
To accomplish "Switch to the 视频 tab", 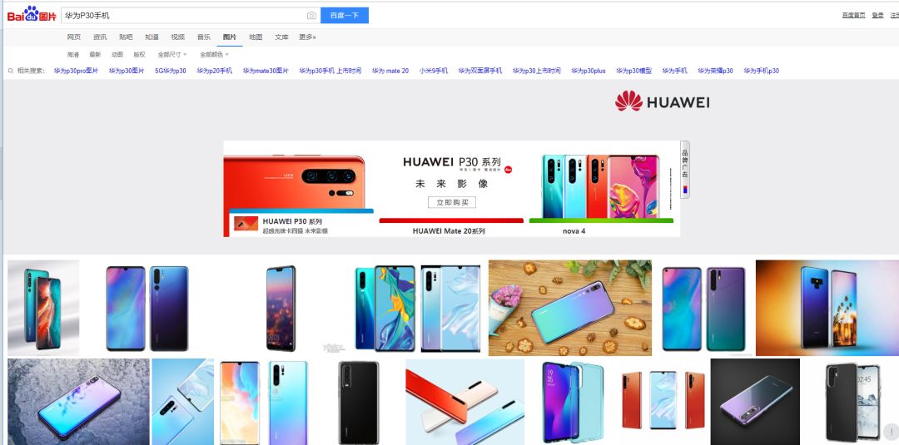I will click(178, 37).
